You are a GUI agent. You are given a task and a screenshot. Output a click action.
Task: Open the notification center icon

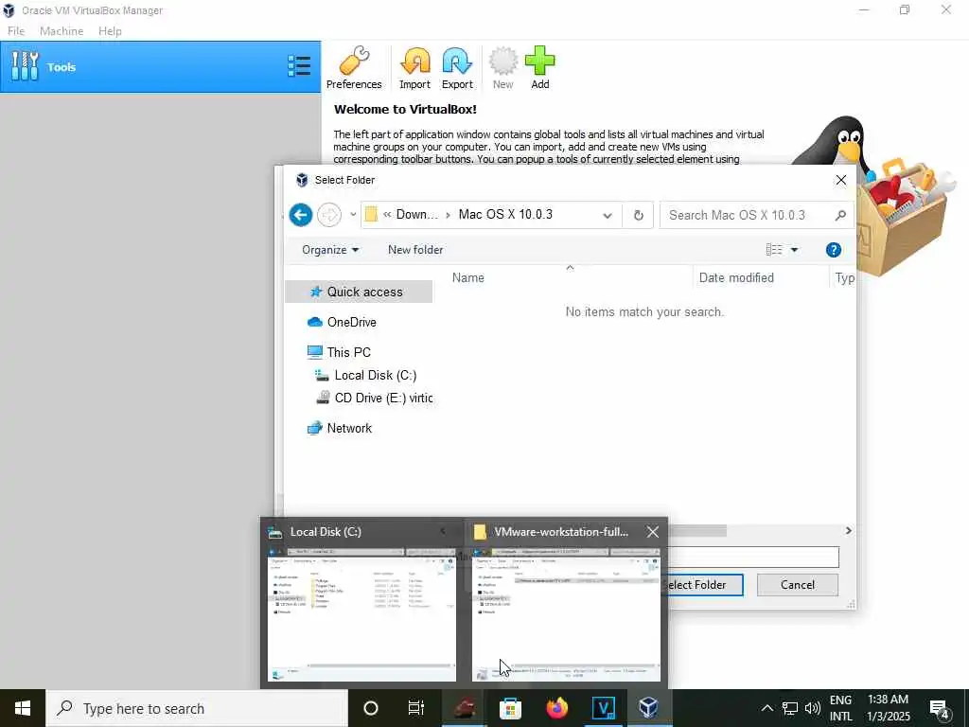(940, 709)
